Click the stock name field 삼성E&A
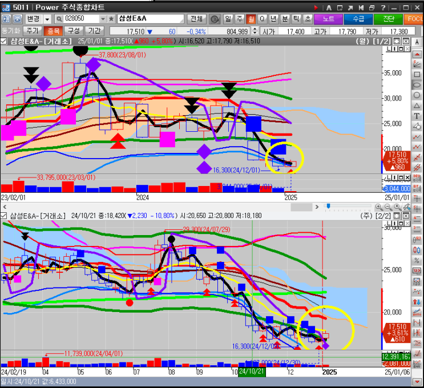 pos(151,19)
